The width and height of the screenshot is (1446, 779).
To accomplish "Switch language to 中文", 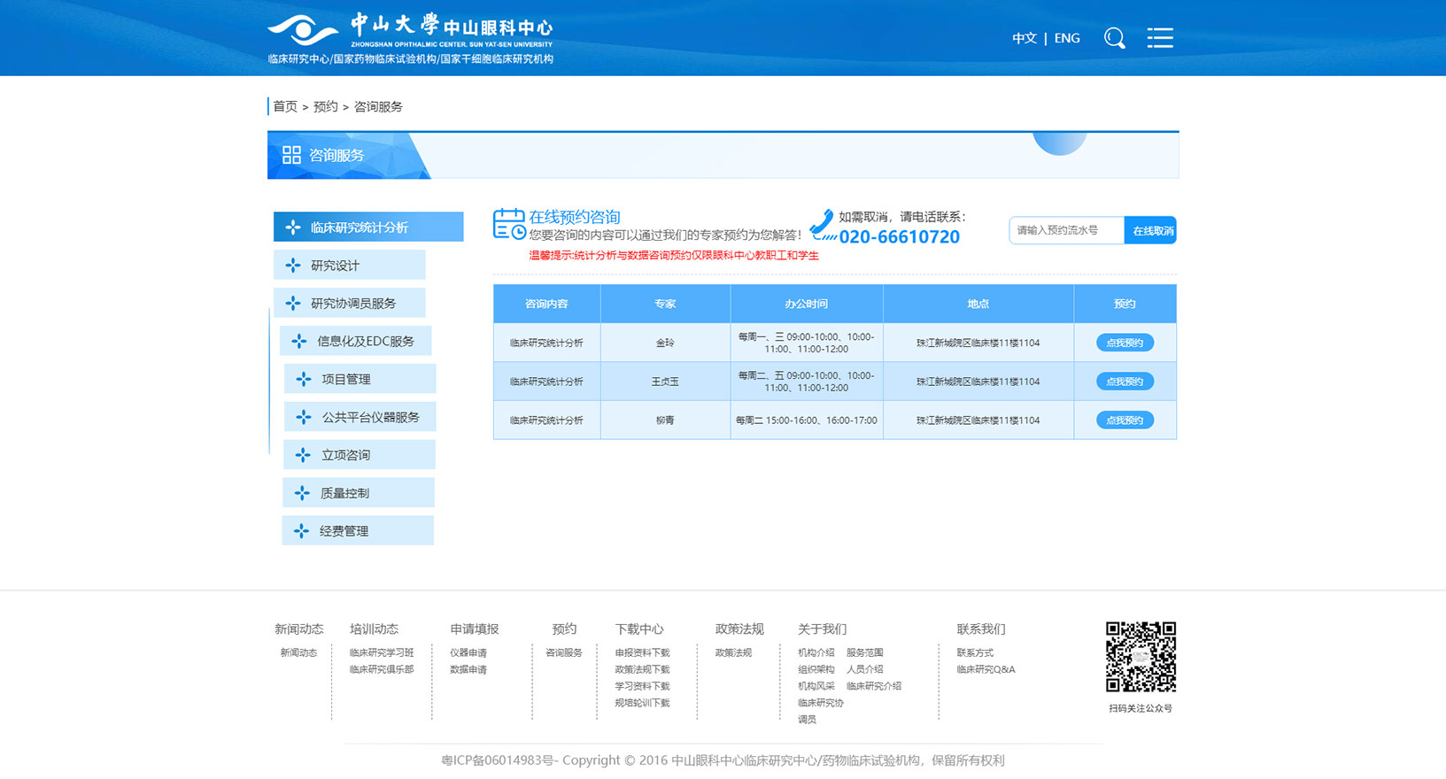I will click(x=1024, y=38).
